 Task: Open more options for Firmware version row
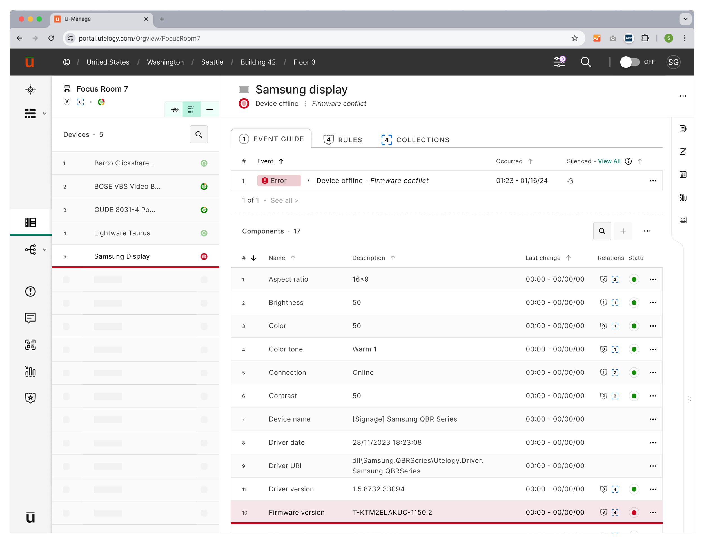point(653,512)
